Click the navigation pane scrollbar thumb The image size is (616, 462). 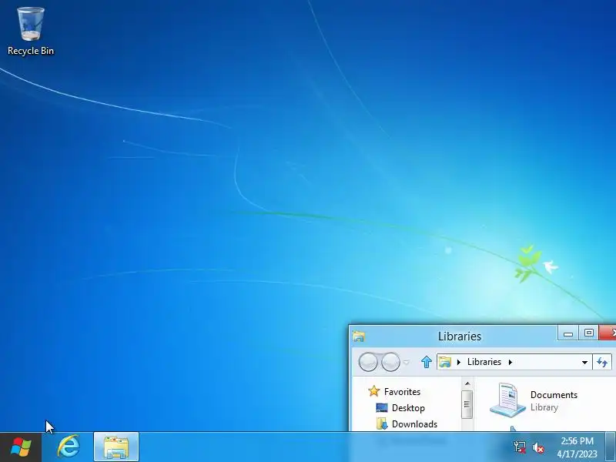[x=467, y=404]
